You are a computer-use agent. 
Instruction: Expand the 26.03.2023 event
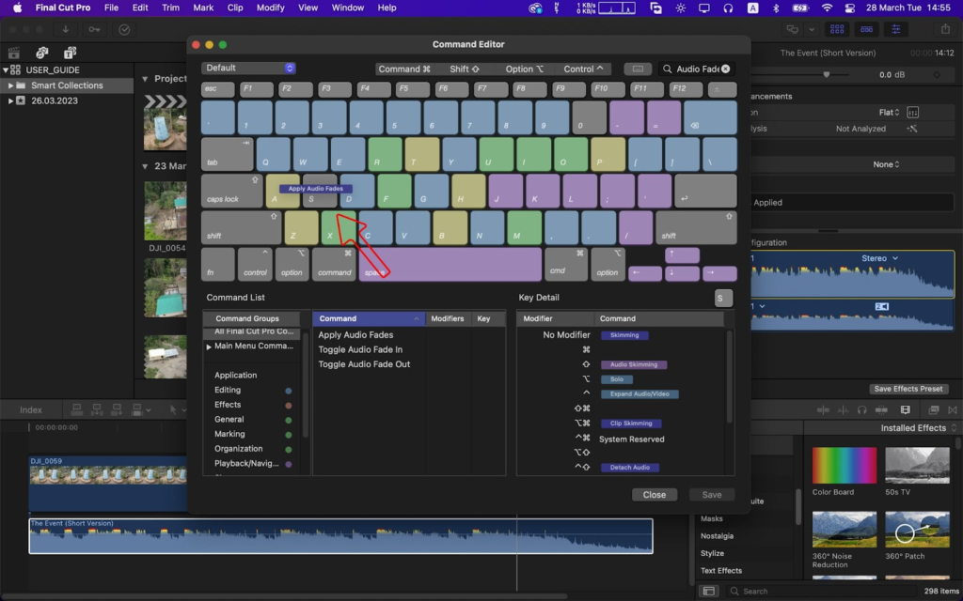[x=9, y=100]
